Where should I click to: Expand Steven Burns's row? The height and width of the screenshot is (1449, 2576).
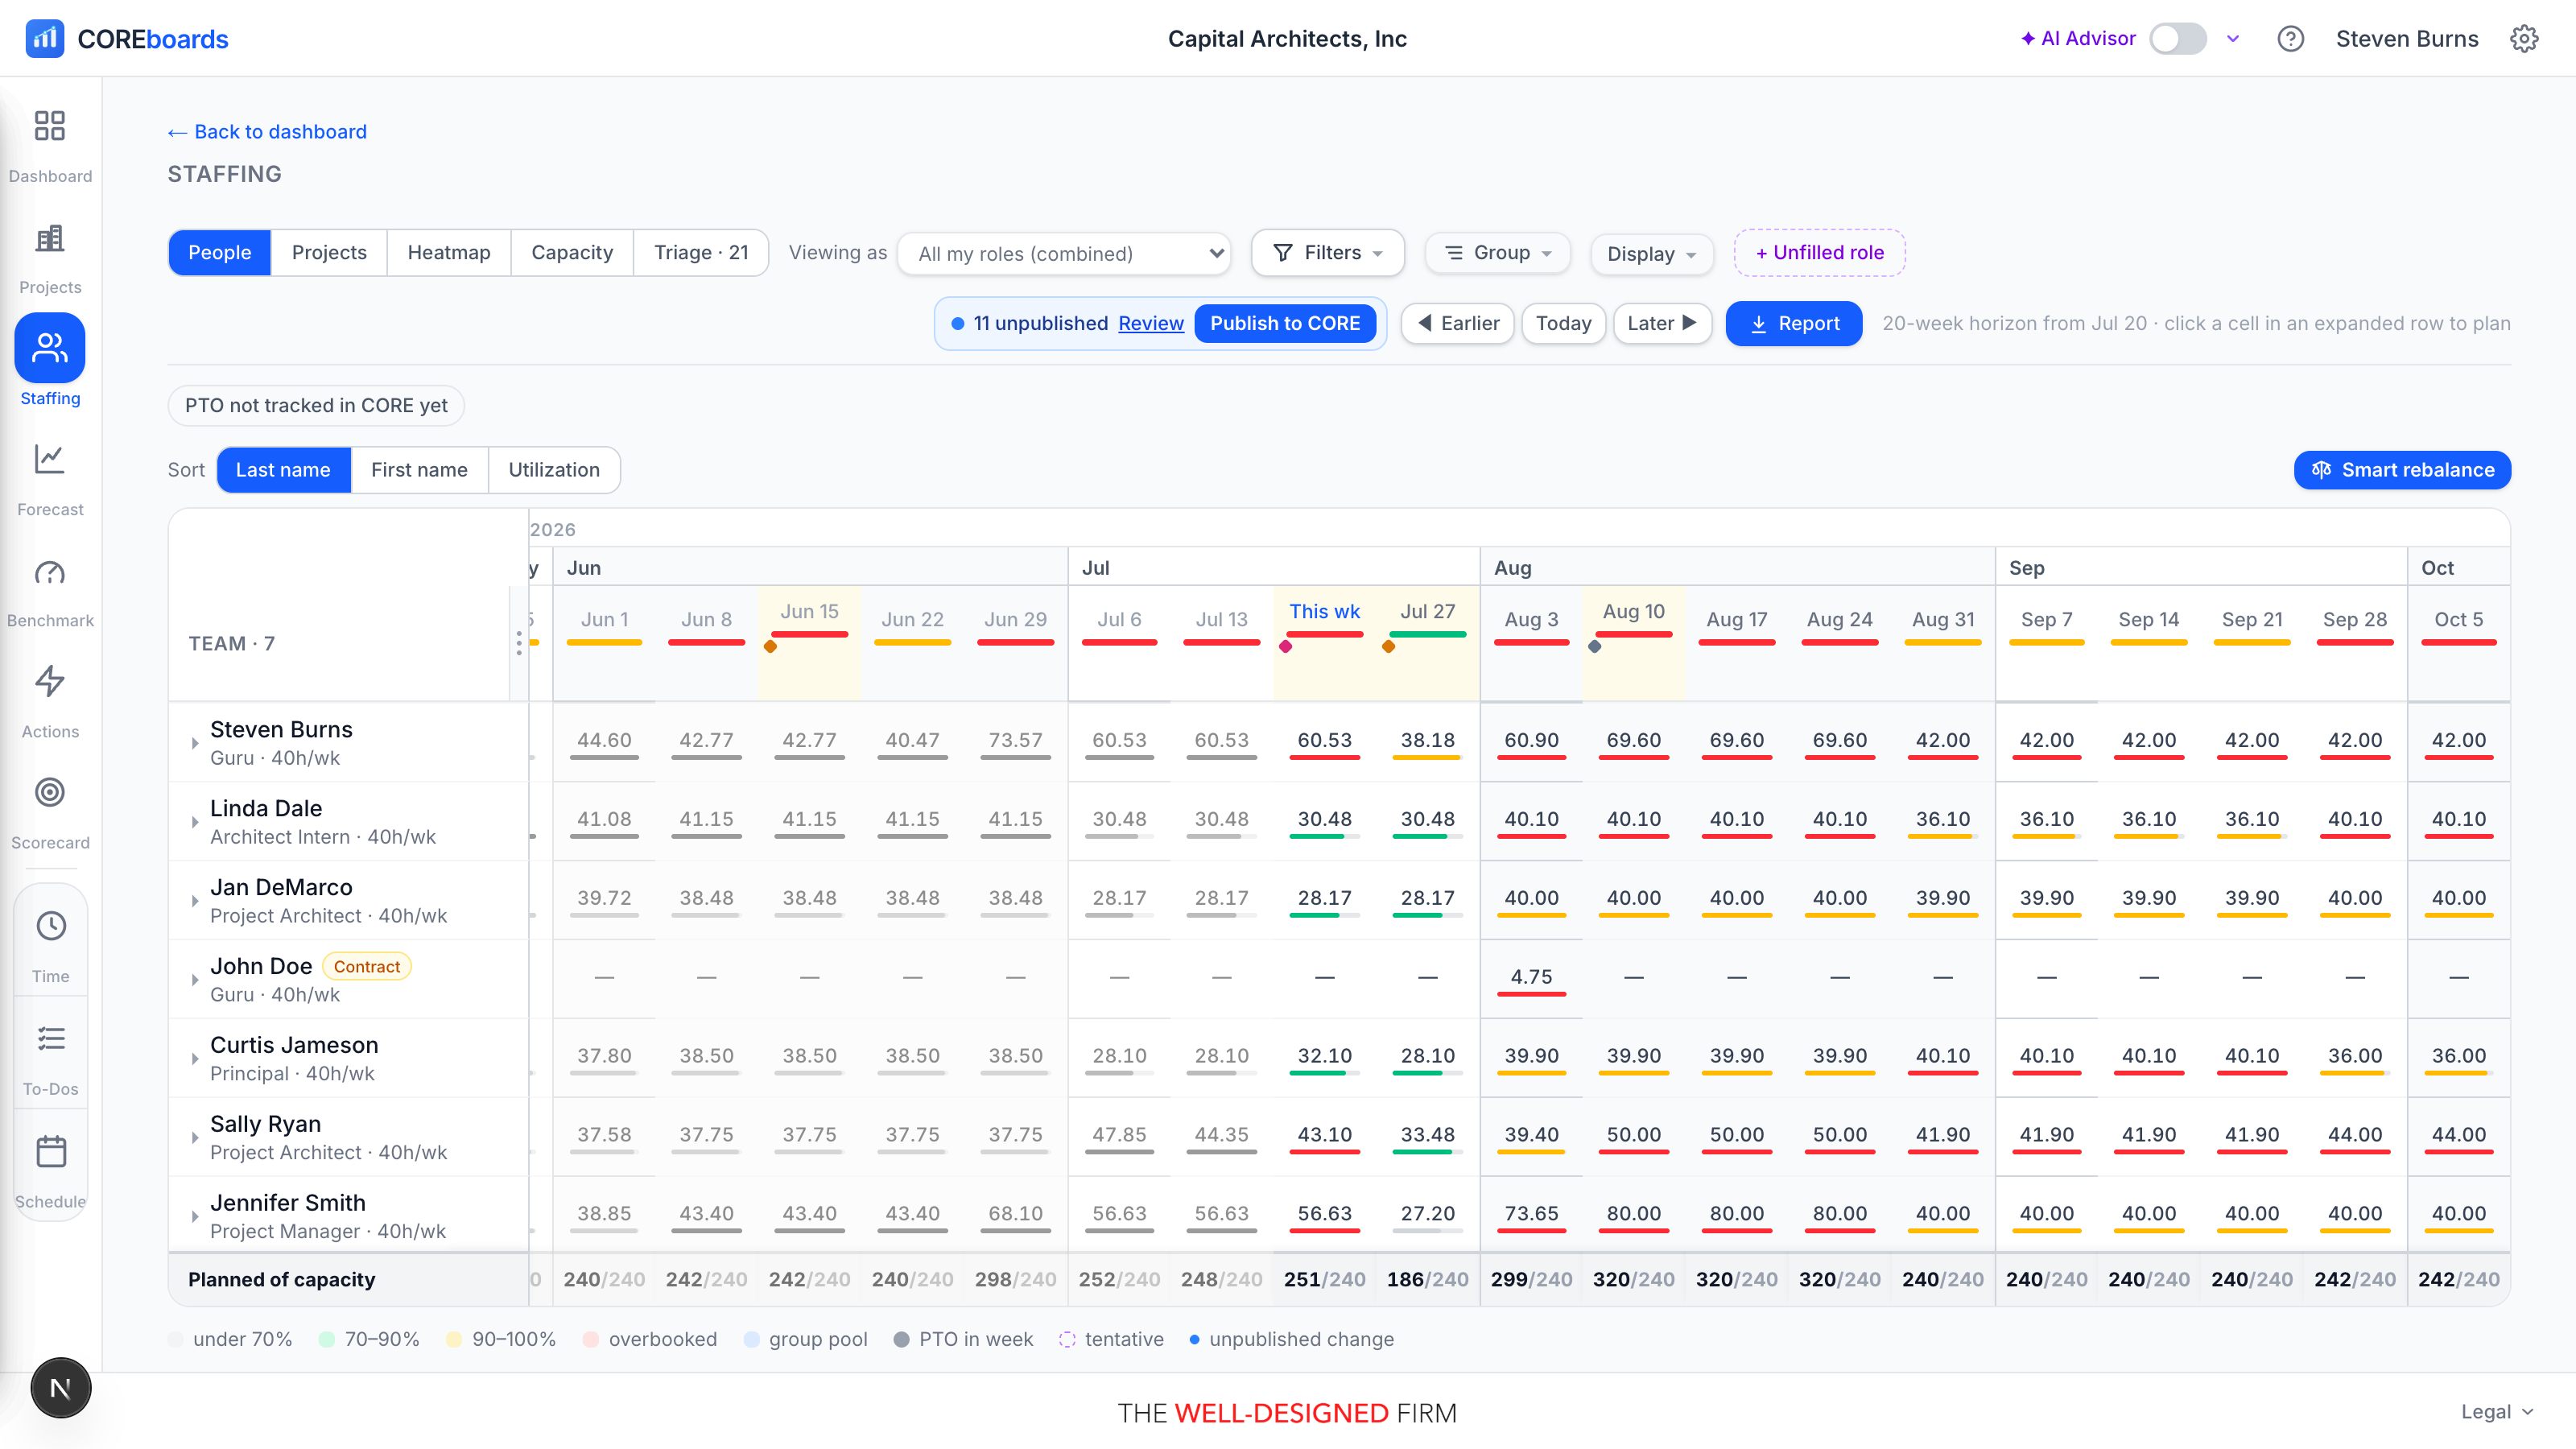click(x=195, y=743)
